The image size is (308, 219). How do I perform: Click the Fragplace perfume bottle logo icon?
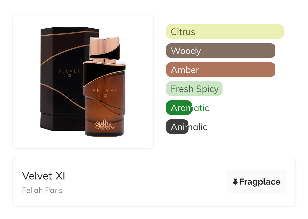coord(235,182)
